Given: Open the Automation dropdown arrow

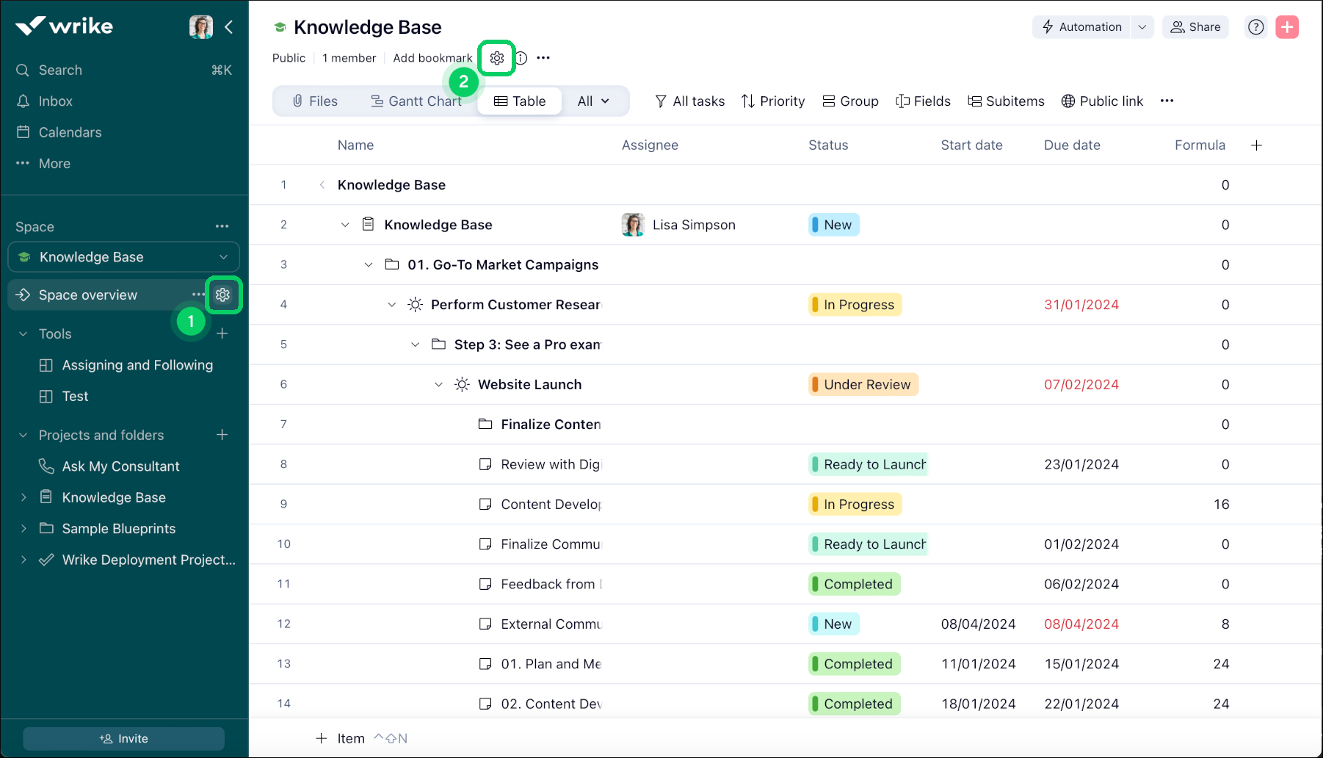Looking at the screenshot, I should tap(1142, 27).
